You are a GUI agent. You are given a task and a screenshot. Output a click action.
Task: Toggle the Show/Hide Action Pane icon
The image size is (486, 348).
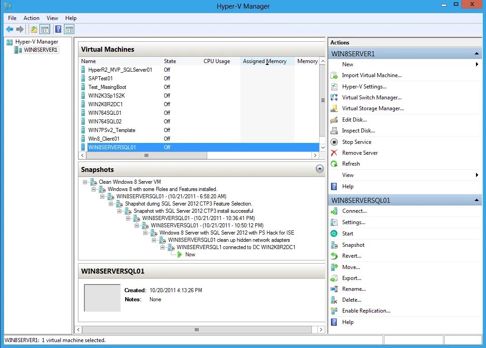(69, 29)
